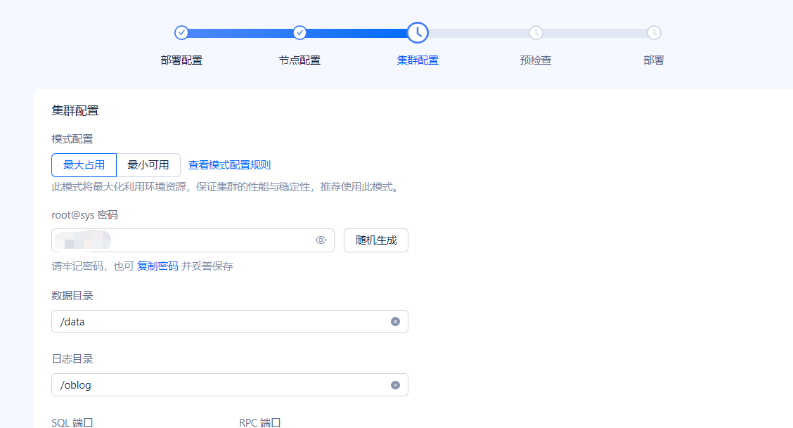Click the current 集群配置 step clock icon

pos(418,32)
